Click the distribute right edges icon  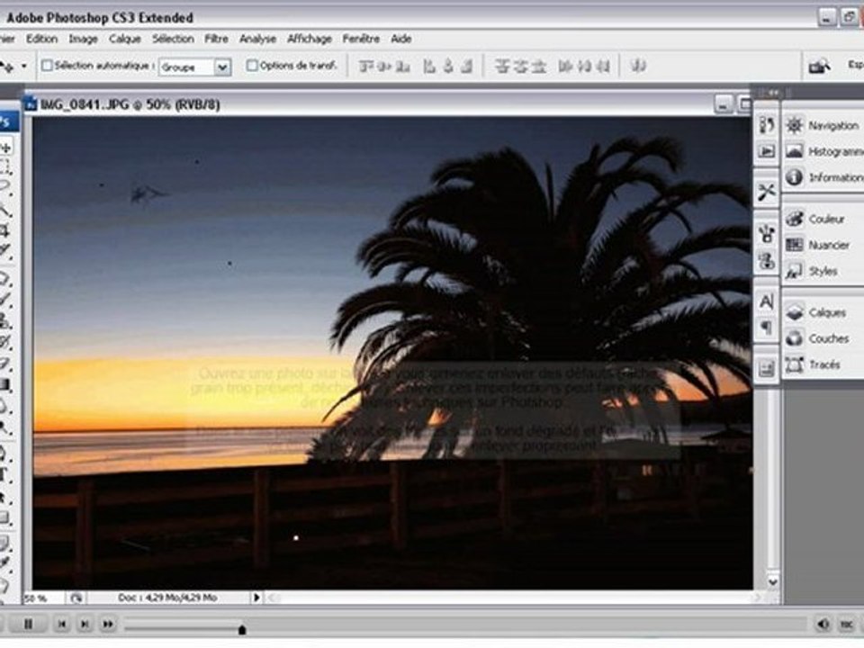tap(603, 67)
